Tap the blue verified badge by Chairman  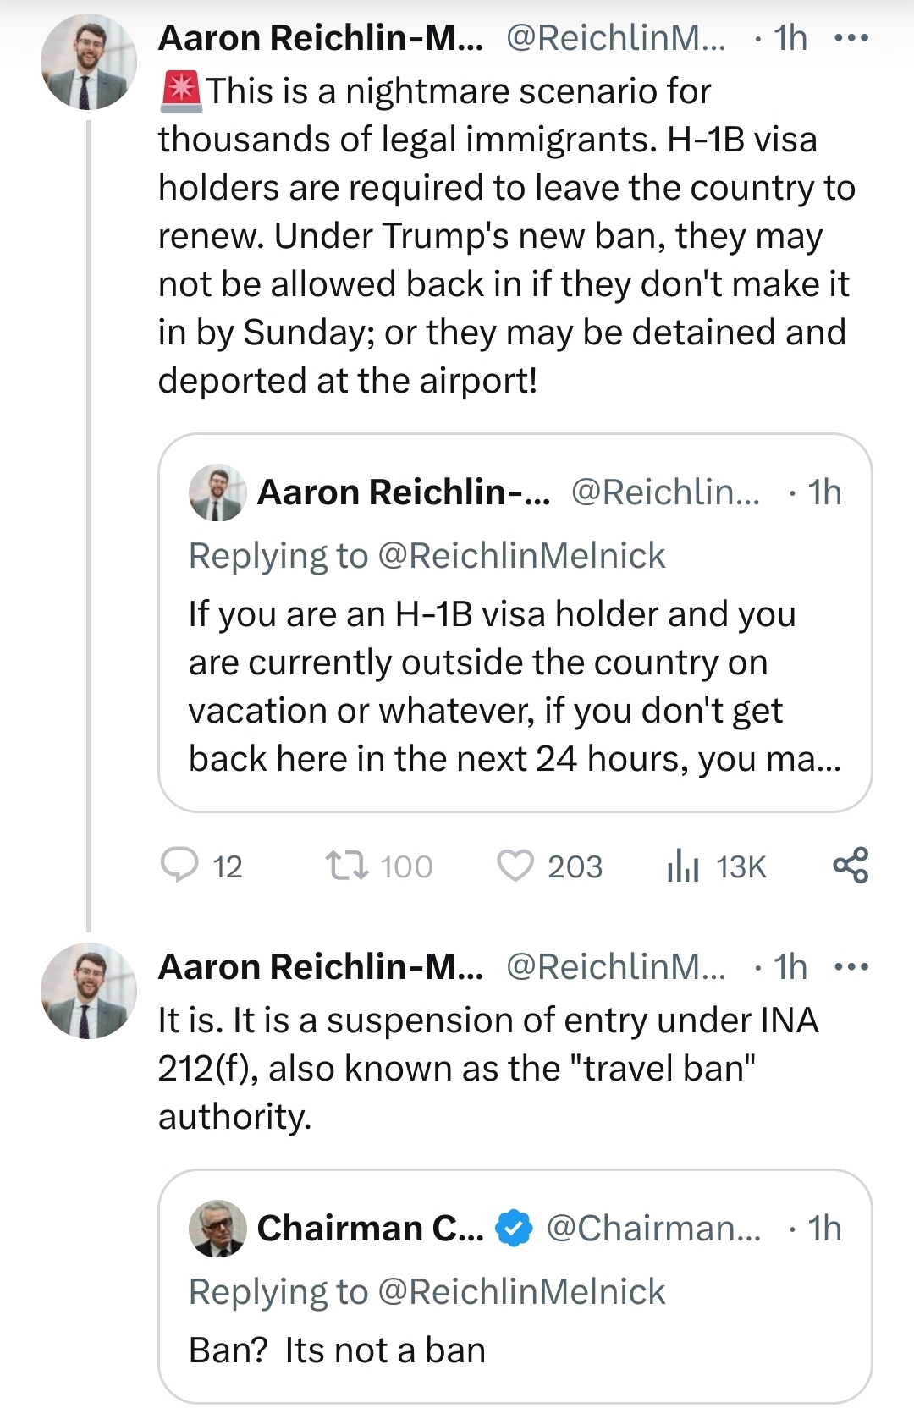[x=514, y=1229]
